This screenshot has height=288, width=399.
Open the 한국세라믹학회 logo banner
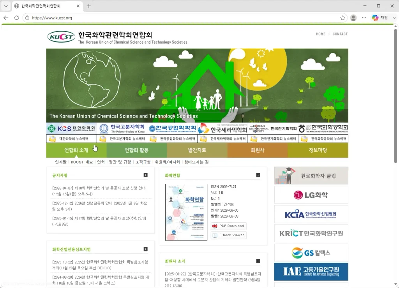(222, 128)
